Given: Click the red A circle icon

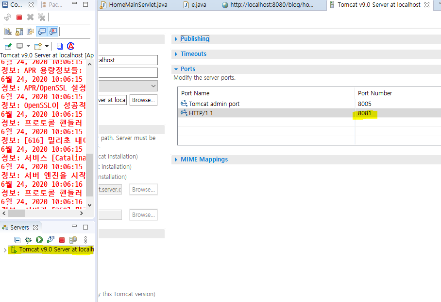Looking at the screenshot, I should [70, 46].
